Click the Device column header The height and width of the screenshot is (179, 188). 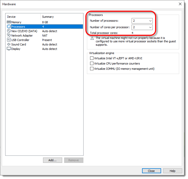pos(11,17)
